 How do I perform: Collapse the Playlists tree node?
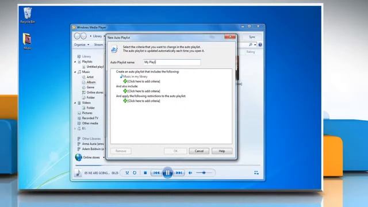tap(75, 62)
